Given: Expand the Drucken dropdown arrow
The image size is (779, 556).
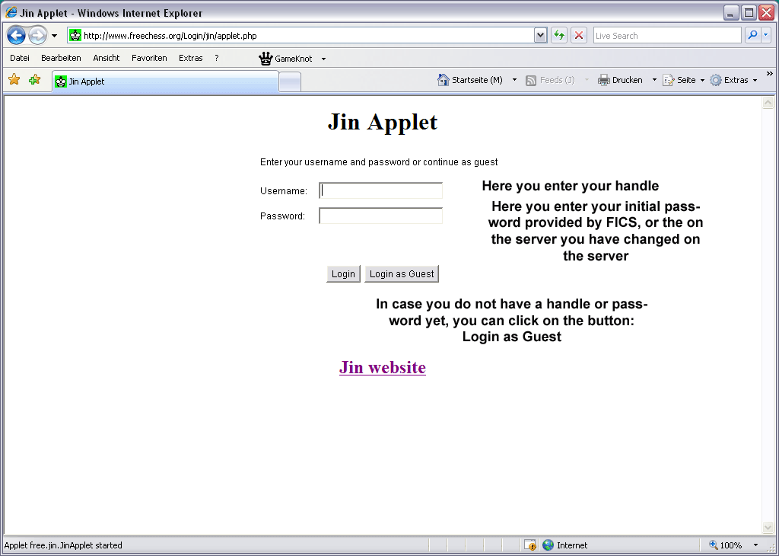Looking at the screenshot, I should pyautogui.click(x=654, y=80).
